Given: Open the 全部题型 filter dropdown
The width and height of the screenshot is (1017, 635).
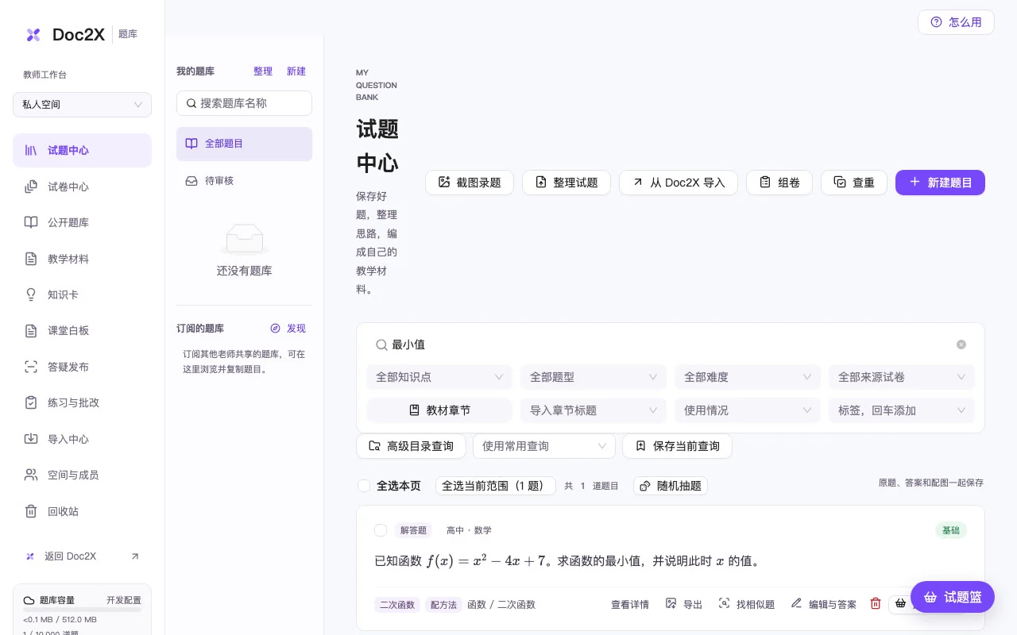Looking at the screenshot, I should point(594,377).
